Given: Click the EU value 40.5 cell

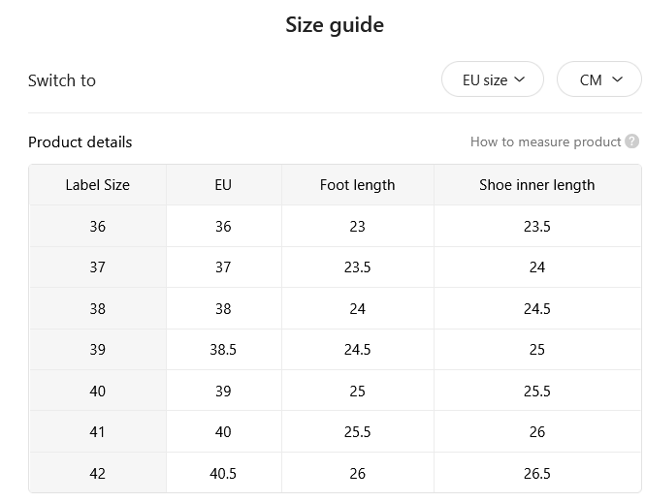Looking at the screenshot, I should coord(223,473).
